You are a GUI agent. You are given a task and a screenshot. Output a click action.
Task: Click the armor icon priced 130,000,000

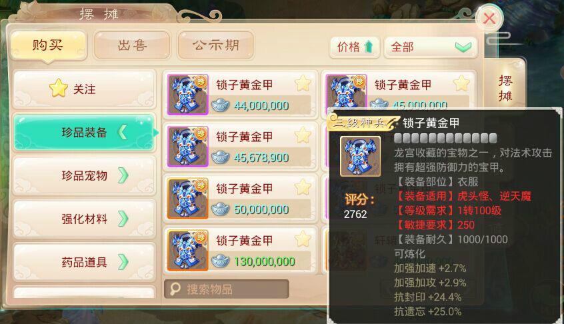(x=188, y=250)
